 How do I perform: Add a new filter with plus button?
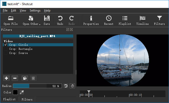coord(7,78)
